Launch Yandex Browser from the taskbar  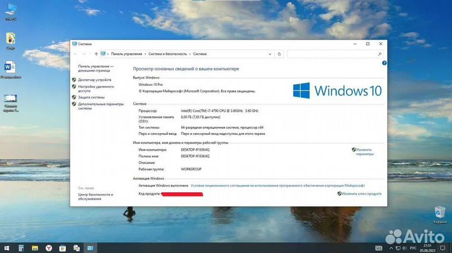tap(50, 248)
